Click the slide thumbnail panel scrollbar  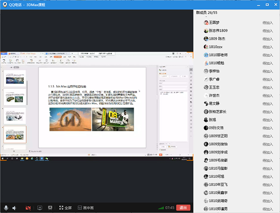[27, 93]
